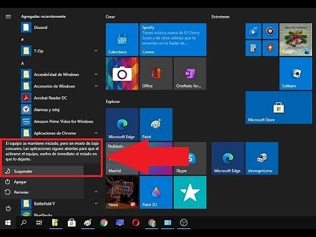This screenshot has width=316, height=237.
Task: Click the Crear group title
Action: click(x=110, y=16)
